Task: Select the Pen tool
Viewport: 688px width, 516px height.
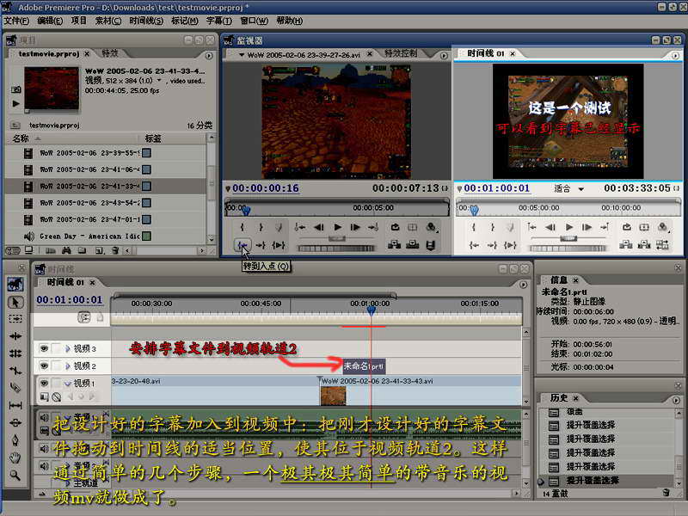Action: [15, 440]
